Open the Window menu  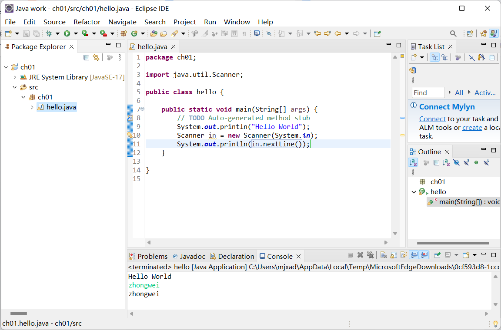click(237, 22)
